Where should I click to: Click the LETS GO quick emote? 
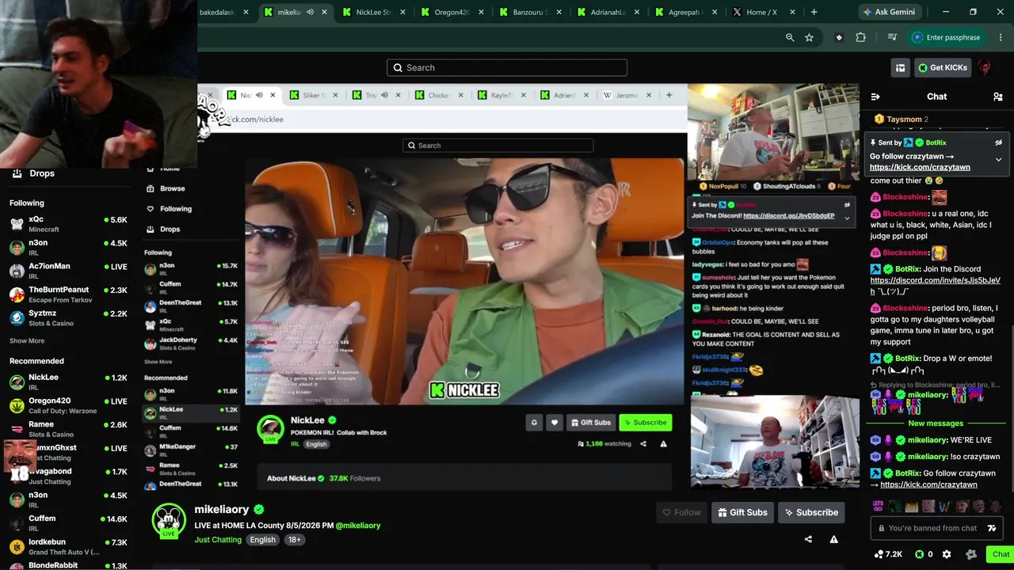point(878,506)
